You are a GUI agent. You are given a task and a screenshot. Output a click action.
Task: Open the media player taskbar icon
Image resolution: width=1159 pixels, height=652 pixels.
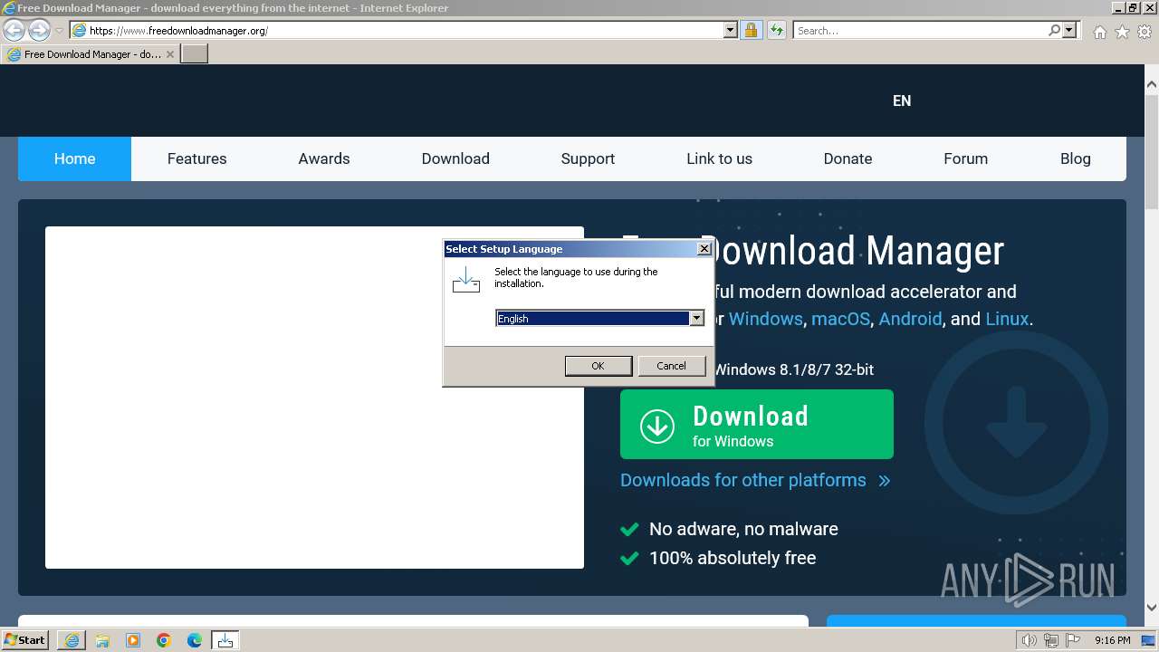coord(133,640)
